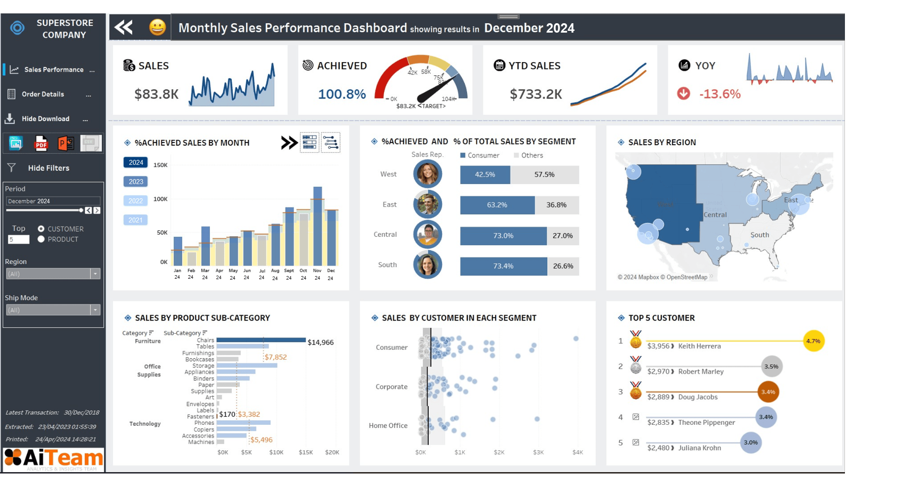
Task: Select the CUSTOMER radio button
Action: coord(41,229)
